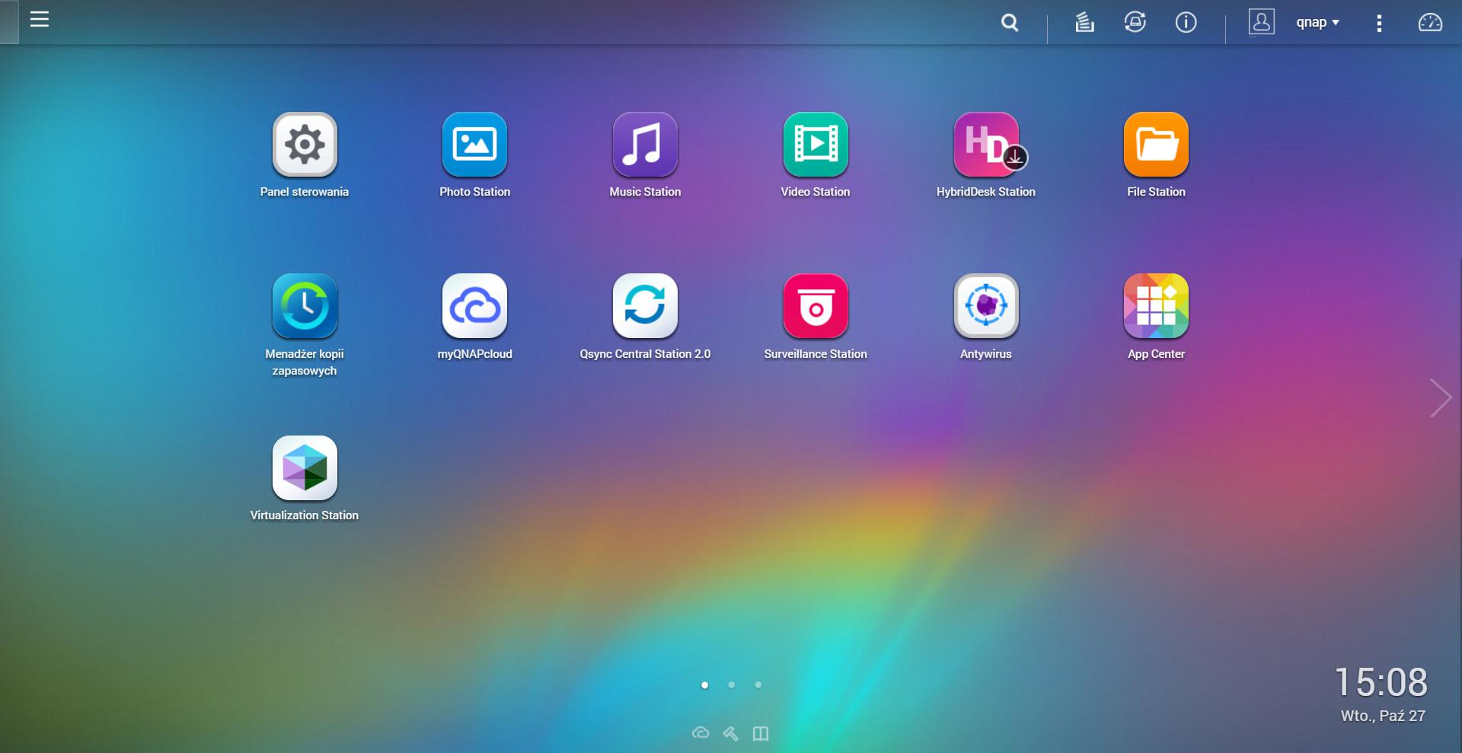Open HybridDesk Station icon
The image size is (1462, 753).
click(985, 145)
